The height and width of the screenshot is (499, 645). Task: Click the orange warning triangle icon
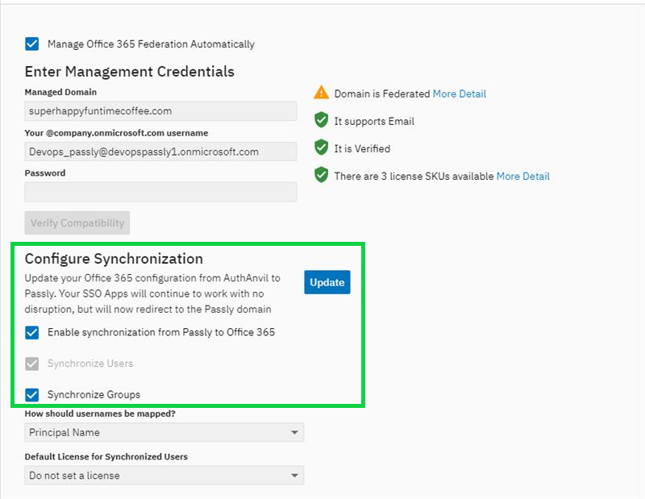pos(321,93)
